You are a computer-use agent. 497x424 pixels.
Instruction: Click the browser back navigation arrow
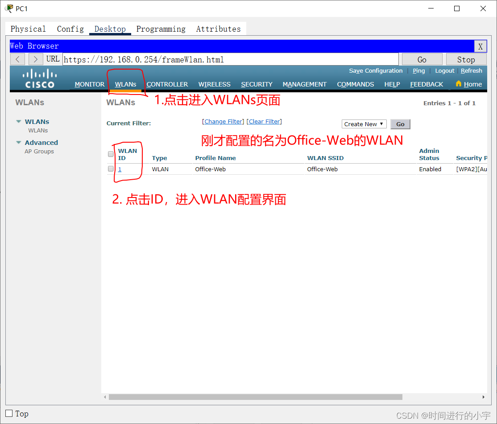pos(17,59)
